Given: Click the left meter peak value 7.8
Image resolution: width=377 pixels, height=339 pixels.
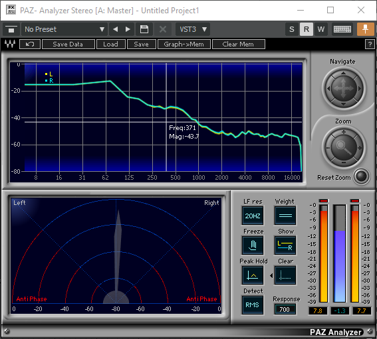Looking at the screenshot, I should (318, 311).
